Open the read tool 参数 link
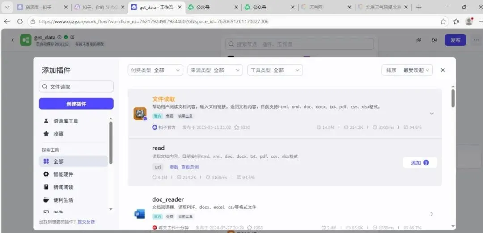This screenshot has height=233, width=483. (174, 167)
